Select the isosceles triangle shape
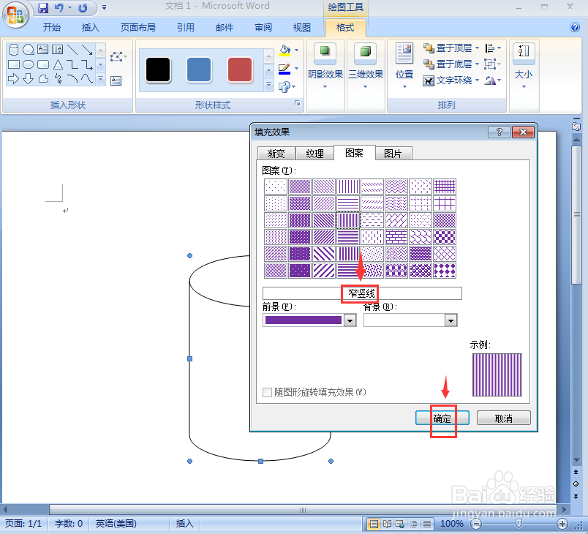Viewport: 588px width, 534px height. point(58,64)
